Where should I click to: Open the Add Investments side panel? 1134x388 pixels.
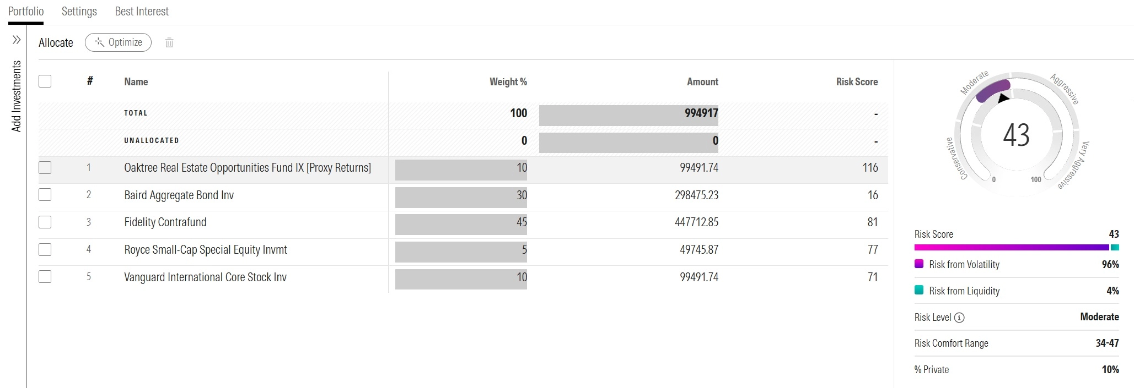[x=17, y=96]
